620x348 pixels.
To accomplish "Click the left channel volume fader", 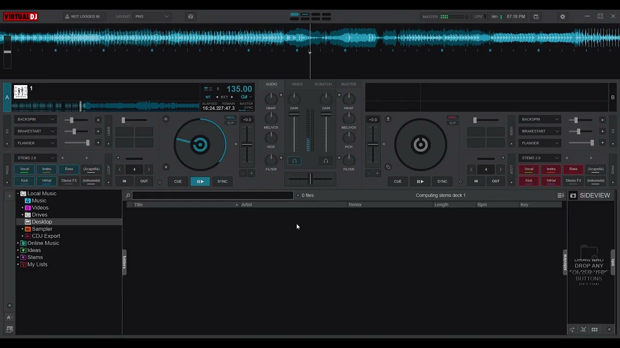I will coord(294,132).
